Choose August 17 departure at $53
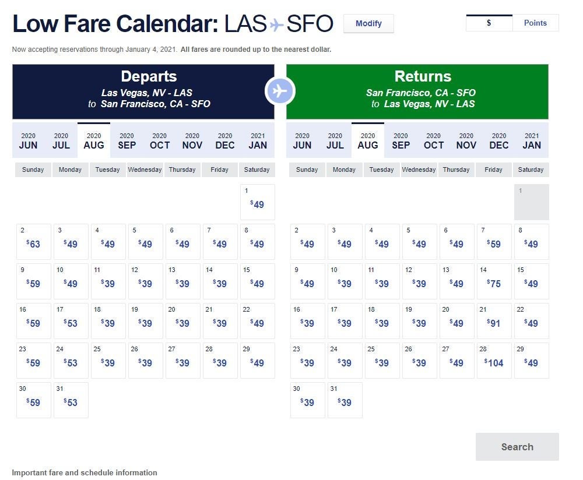The height and width of the screenshot is (480, 583). (x=71, y=321)
